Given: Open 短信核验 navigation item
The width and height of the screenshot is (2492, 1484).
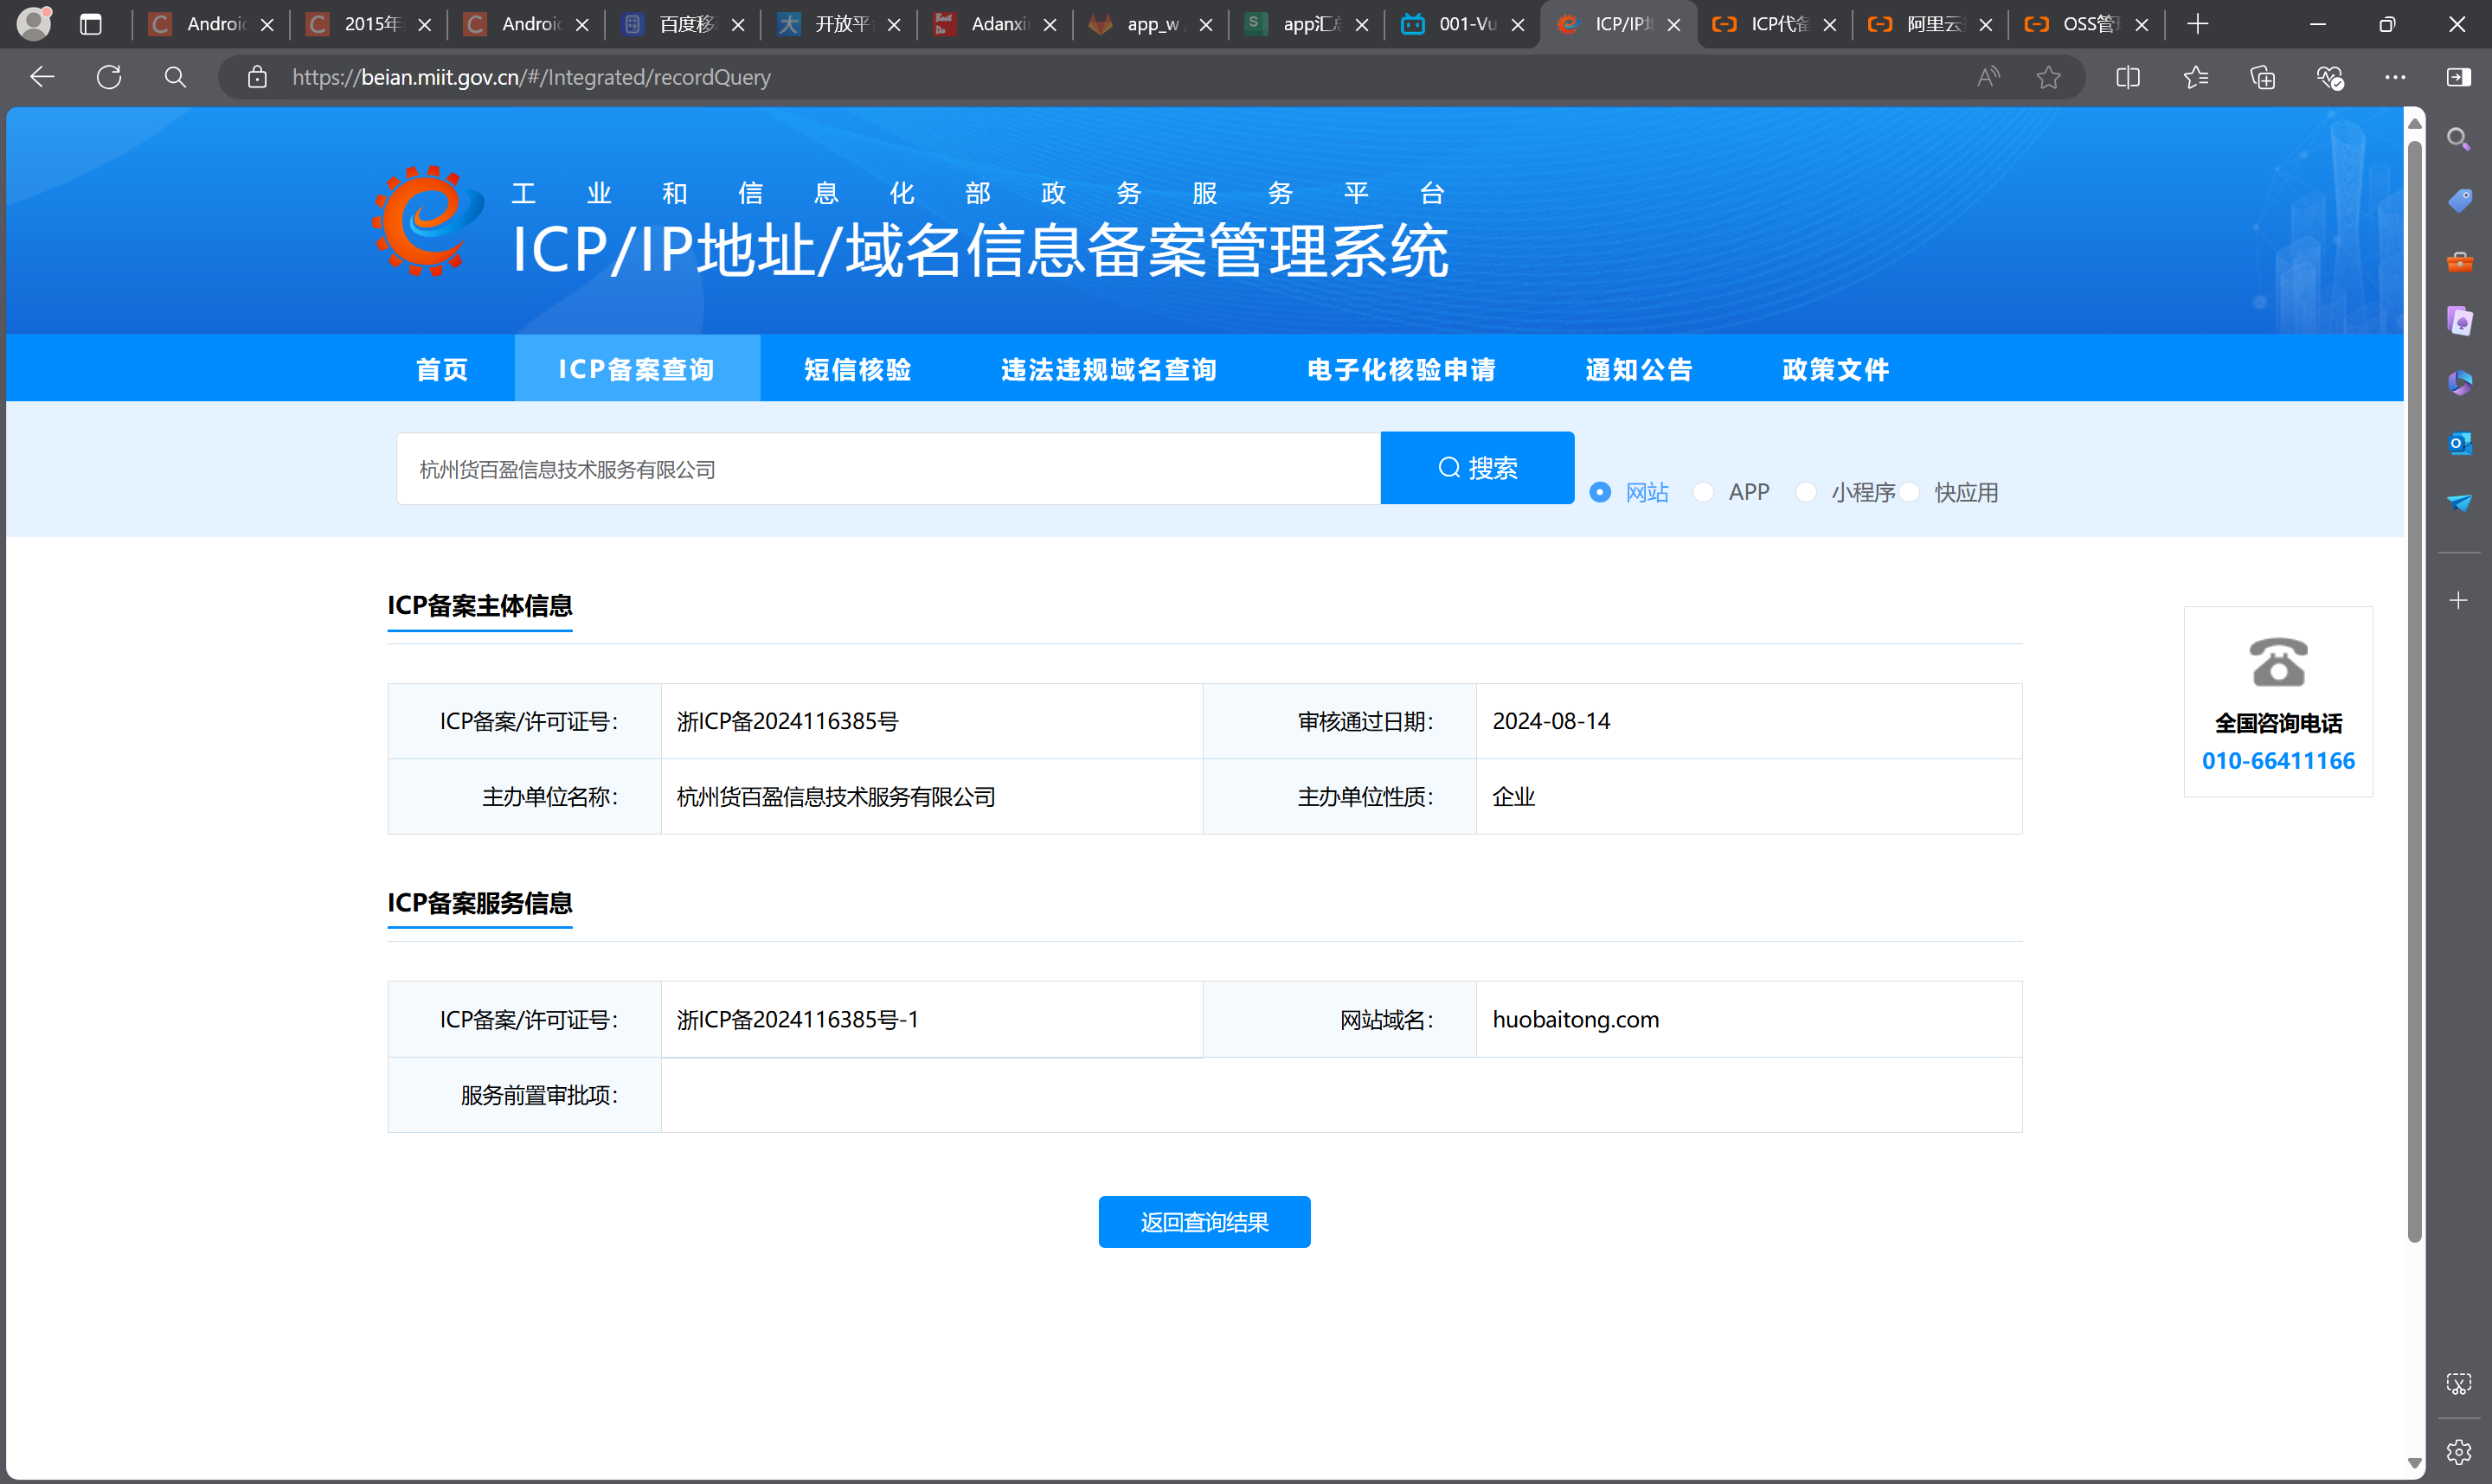Looking at the screenshot, I should (x=857, y=369).
